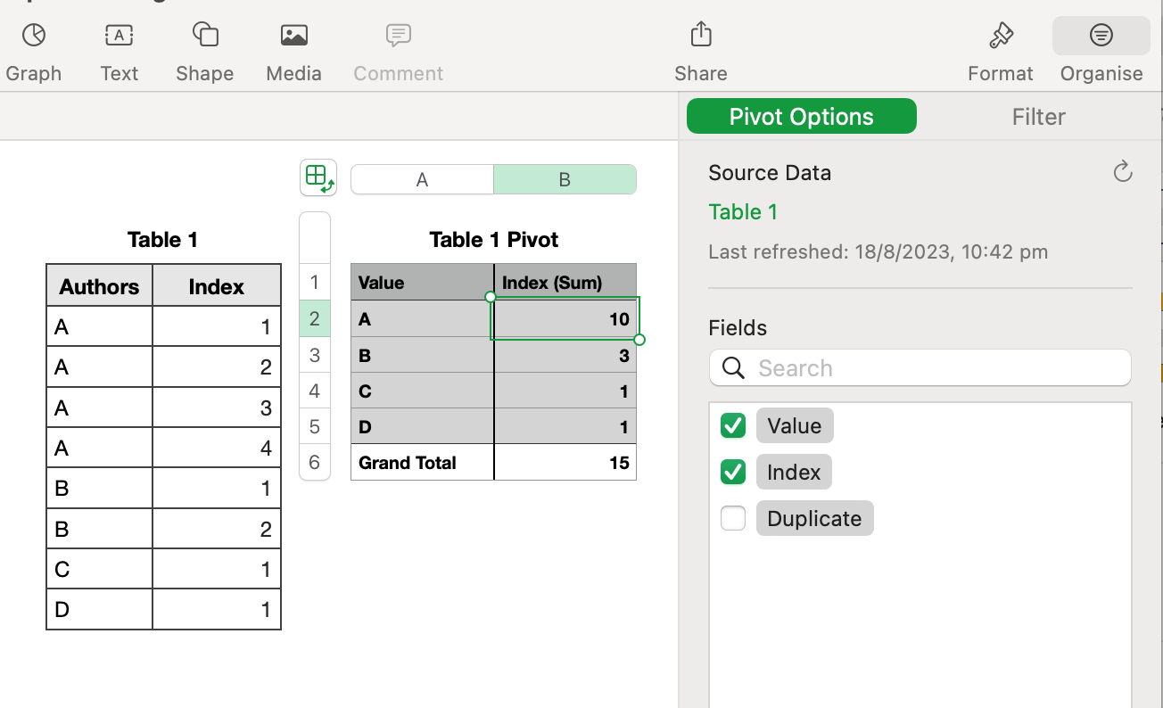
Task: Select the Graph tool in the toolbar
Action: point(33,49)
